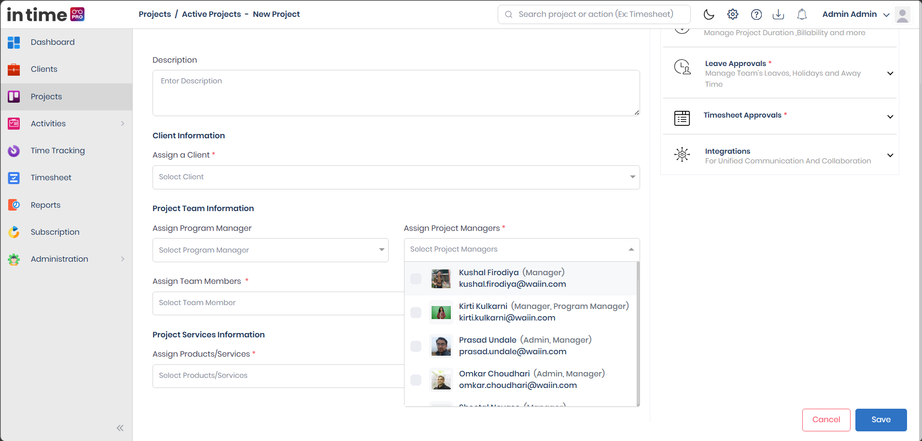Toggle dark mode moon icon

(709, 14)
